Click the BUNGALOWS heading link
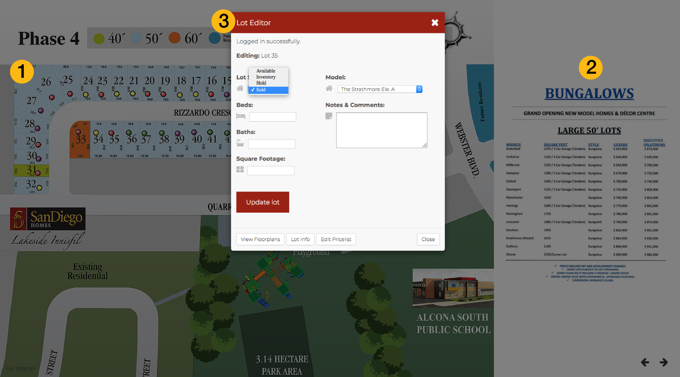Viewport: 680px width, 377px height. point(589,94)
